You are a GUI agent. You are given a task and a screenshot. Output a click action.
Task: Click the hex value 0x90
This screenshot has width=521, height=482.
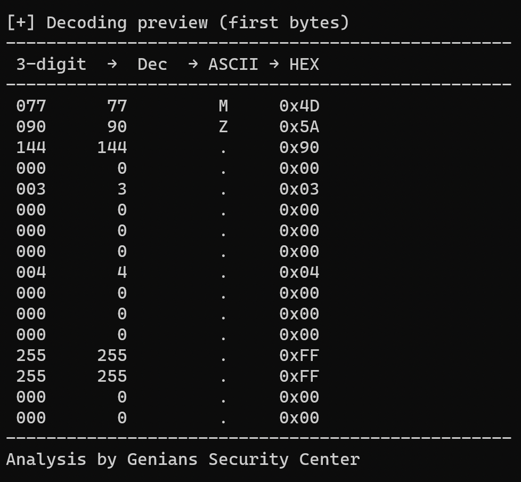[299, 148]
